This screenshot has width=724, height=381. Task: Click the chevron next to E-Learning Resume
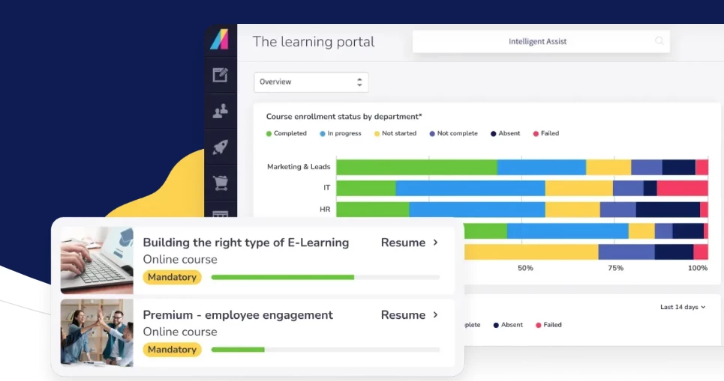435,243
